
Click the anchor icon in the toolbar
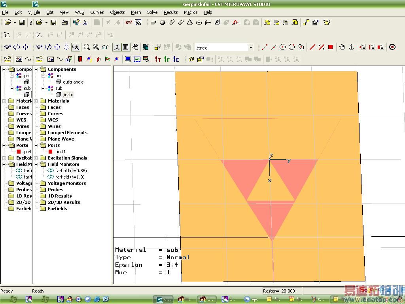point(351,47)
